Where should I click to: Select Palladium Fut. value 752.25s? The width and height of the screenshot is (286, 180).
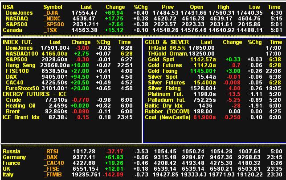coord(205,100)
